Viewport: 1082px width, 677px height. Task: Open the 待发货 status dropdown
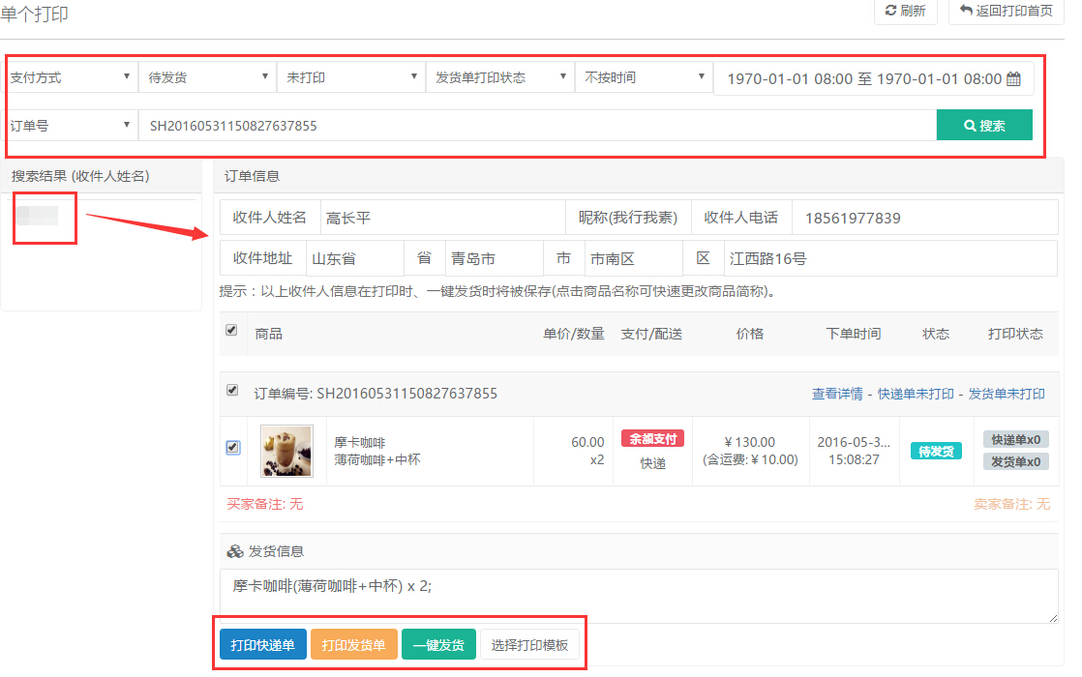point(206,77)
